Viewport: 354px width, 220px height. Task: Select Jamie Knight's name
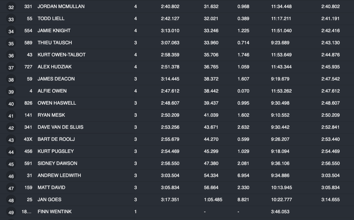coord(54,30)
